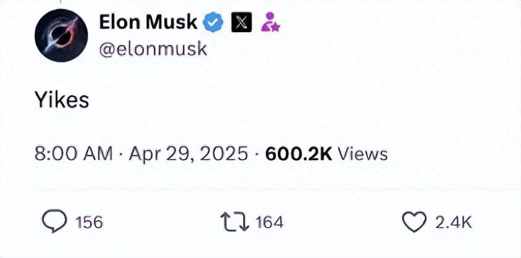521x258 pixels.
Task: Click the repost arrows icon
Action: 235,222
